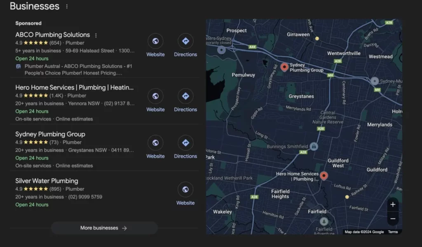The image size is (422, 247).
Task: Click Fairfield Heights label on the map
Action: (x=280, y=194)
